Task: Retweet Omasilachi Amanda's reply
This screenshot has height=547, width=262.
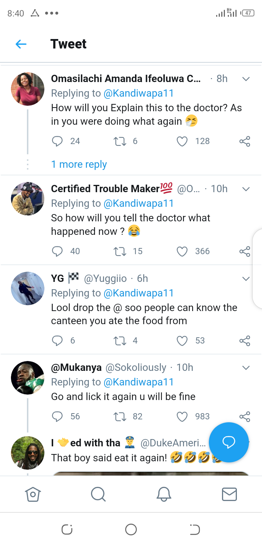Action: click(x=119, y=141)
